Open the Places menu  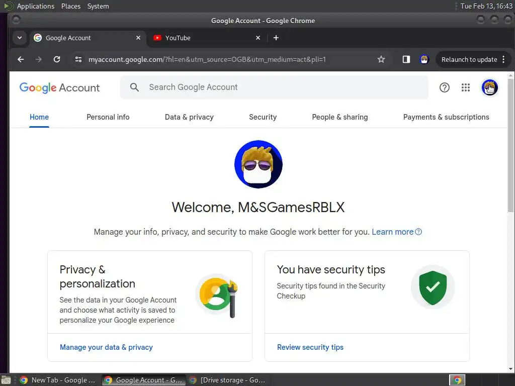pyautogui.click(x=70, y=6)
